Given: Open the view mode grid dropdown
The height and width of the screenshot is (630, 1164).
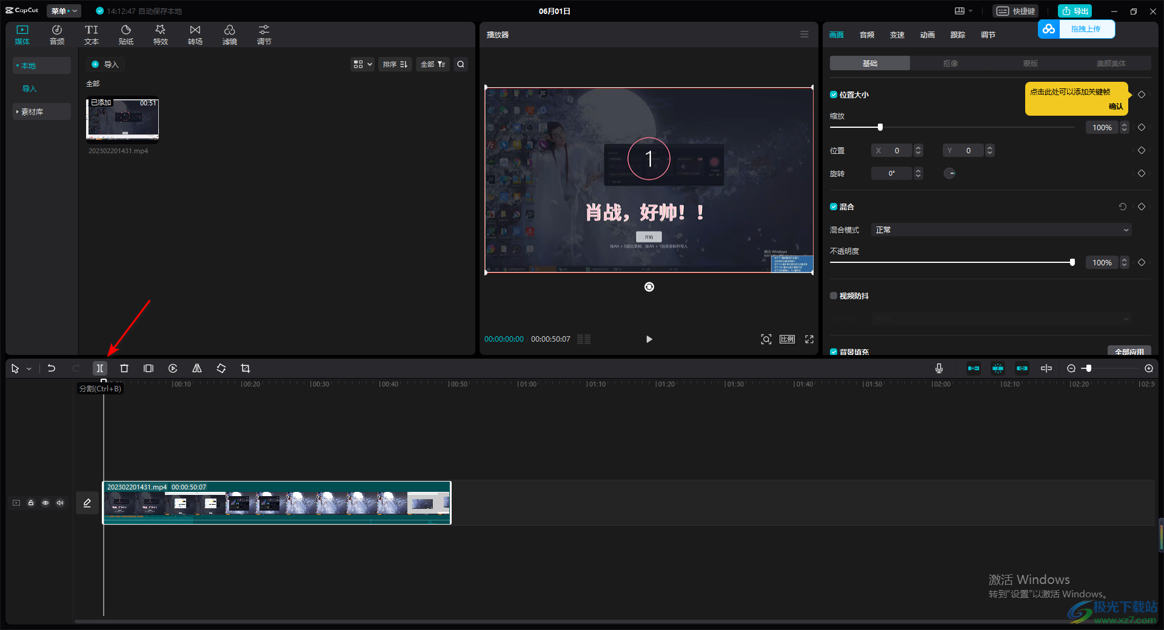Looking at the screenshot, I should point(363,64).
